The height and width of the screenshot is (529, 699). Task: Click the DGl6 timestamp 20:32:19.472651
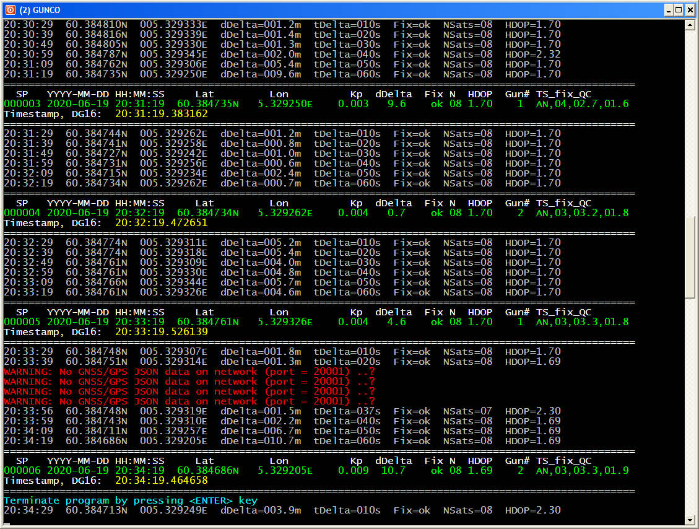point(161,223)
